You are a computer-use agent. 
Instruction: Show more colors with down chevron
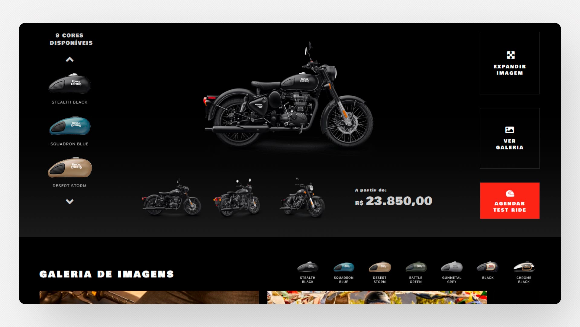click(70, 201)
